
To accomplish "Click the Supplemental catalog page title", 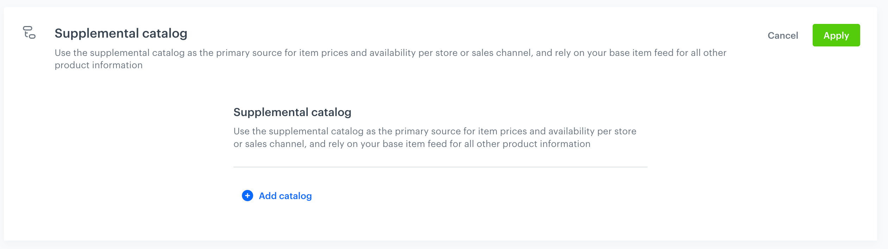I will [121, 33].
